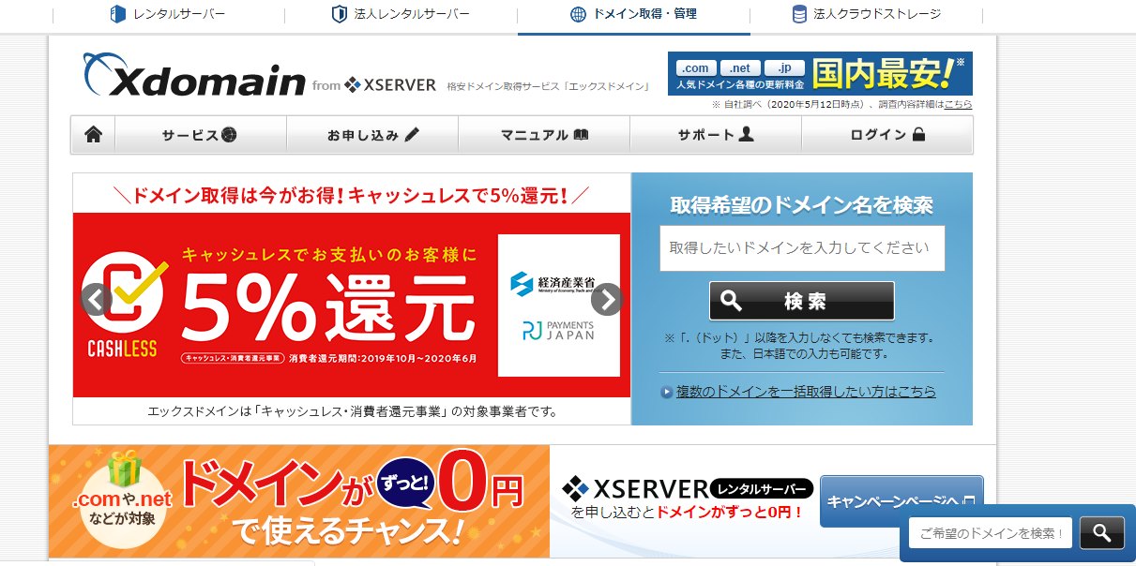This screenshot has height=566, width=1136.
Task: Follow the こちら survey details link
Action: point(959,104)
